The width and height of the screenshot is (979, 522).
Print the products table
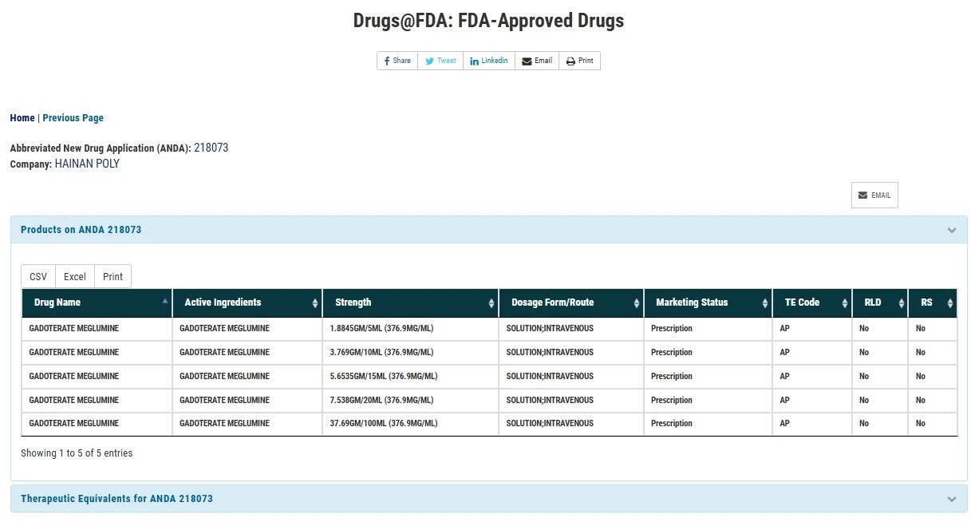pos(113,276)
